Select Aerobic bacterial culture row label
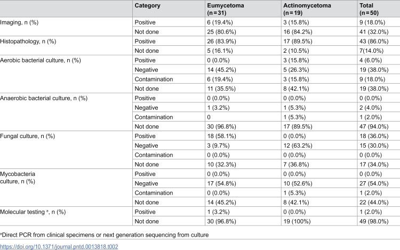400x250 pixels. coord(41,60)
